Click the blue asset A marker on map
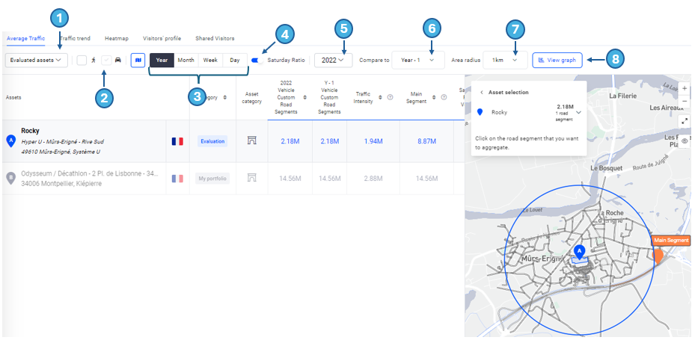 pyautogui.click(x=578, y=253)
